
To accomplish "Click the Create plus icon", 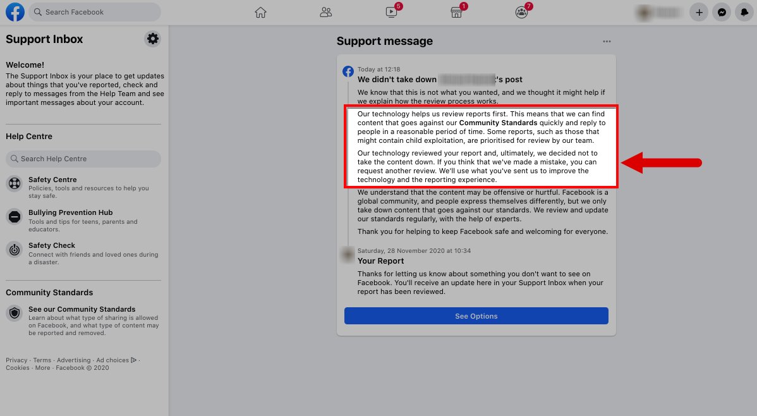I will (699, 13).
